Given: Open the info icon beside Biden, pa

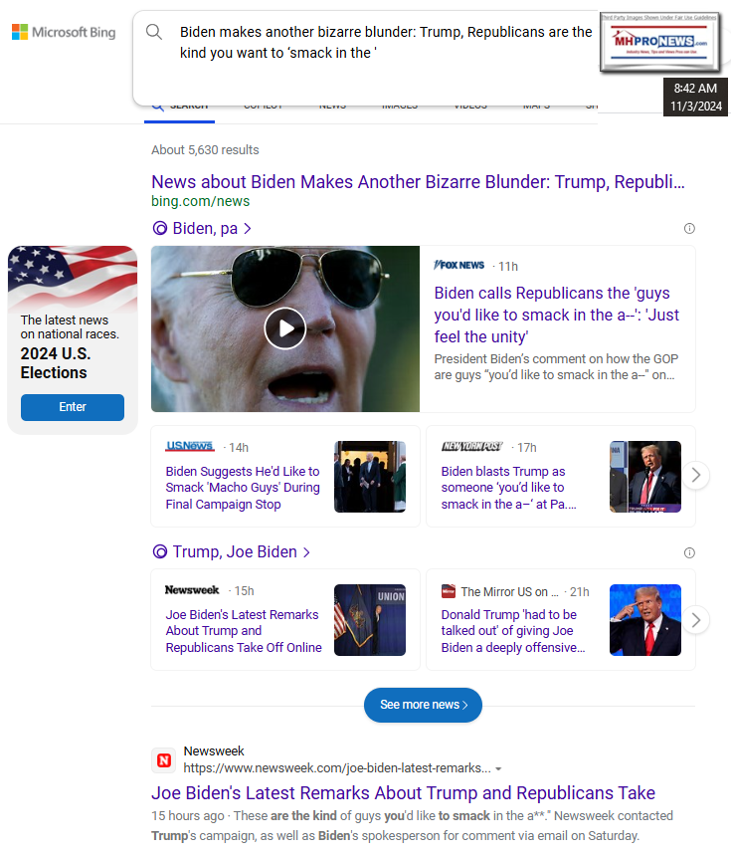Looking at the screenshot, I should click(x=689, y=229).
